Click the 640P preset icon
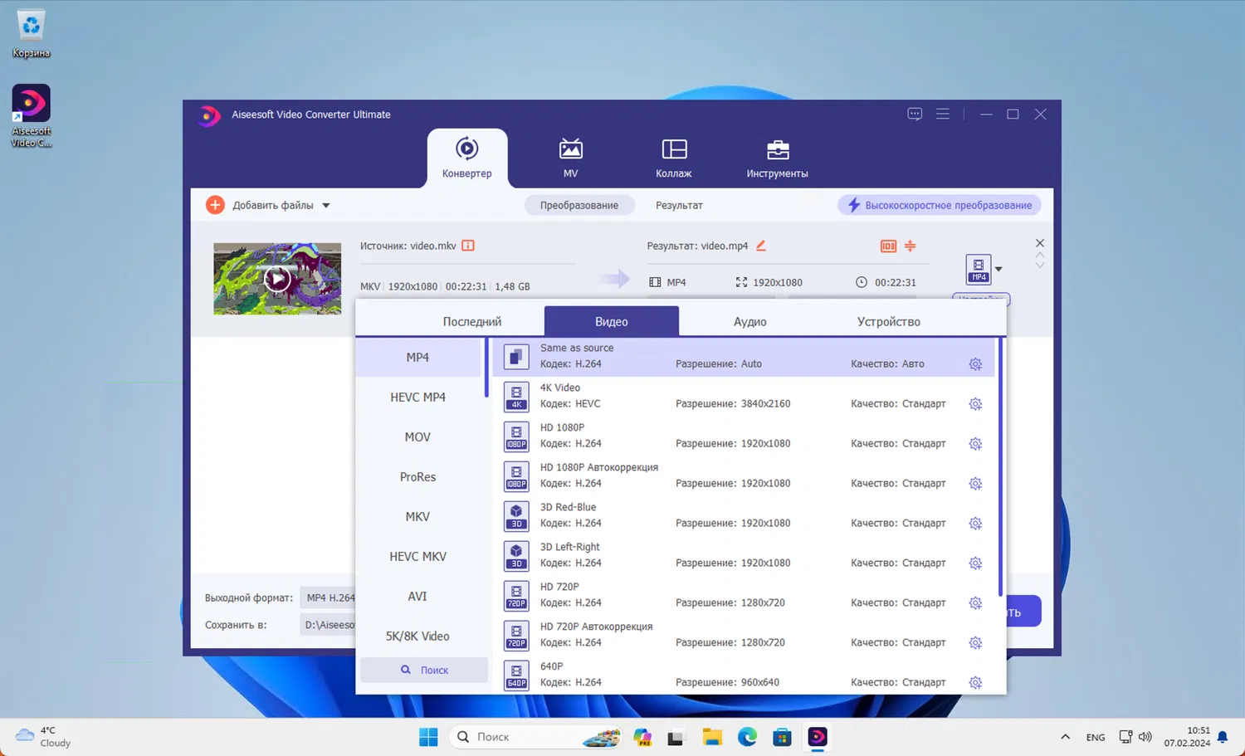Image resolution: width=1245 pixels, height=756 pixels. [x=516, y=676]
